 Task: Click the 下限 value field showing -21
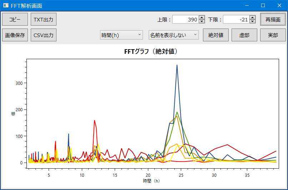point(236,19)
